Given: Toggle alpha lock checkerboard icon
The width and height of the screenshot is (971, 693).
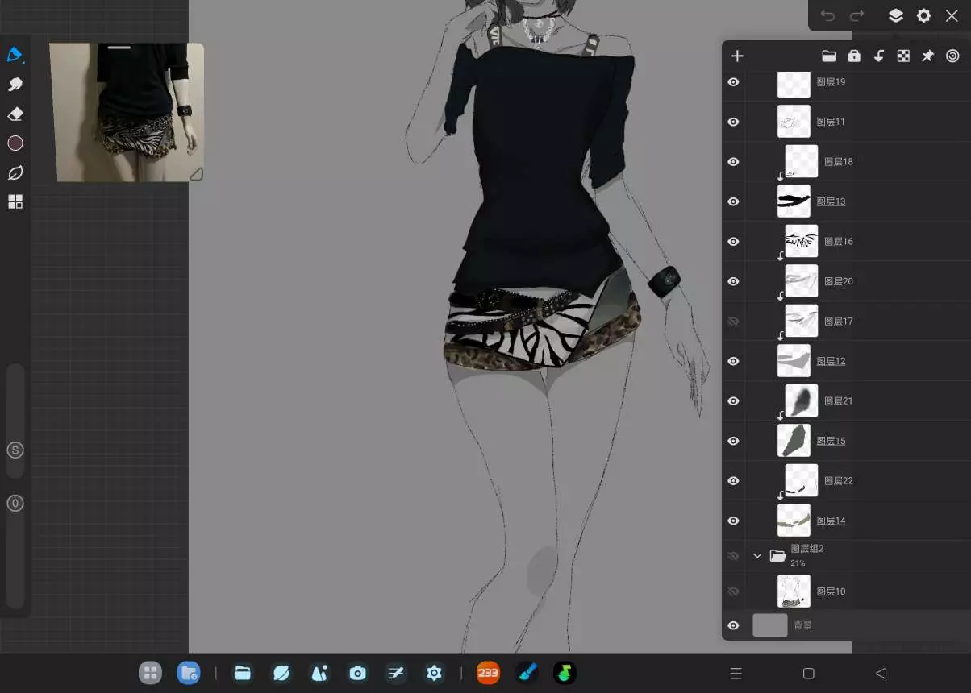Looking at the screenshot, I should (904, 56).
